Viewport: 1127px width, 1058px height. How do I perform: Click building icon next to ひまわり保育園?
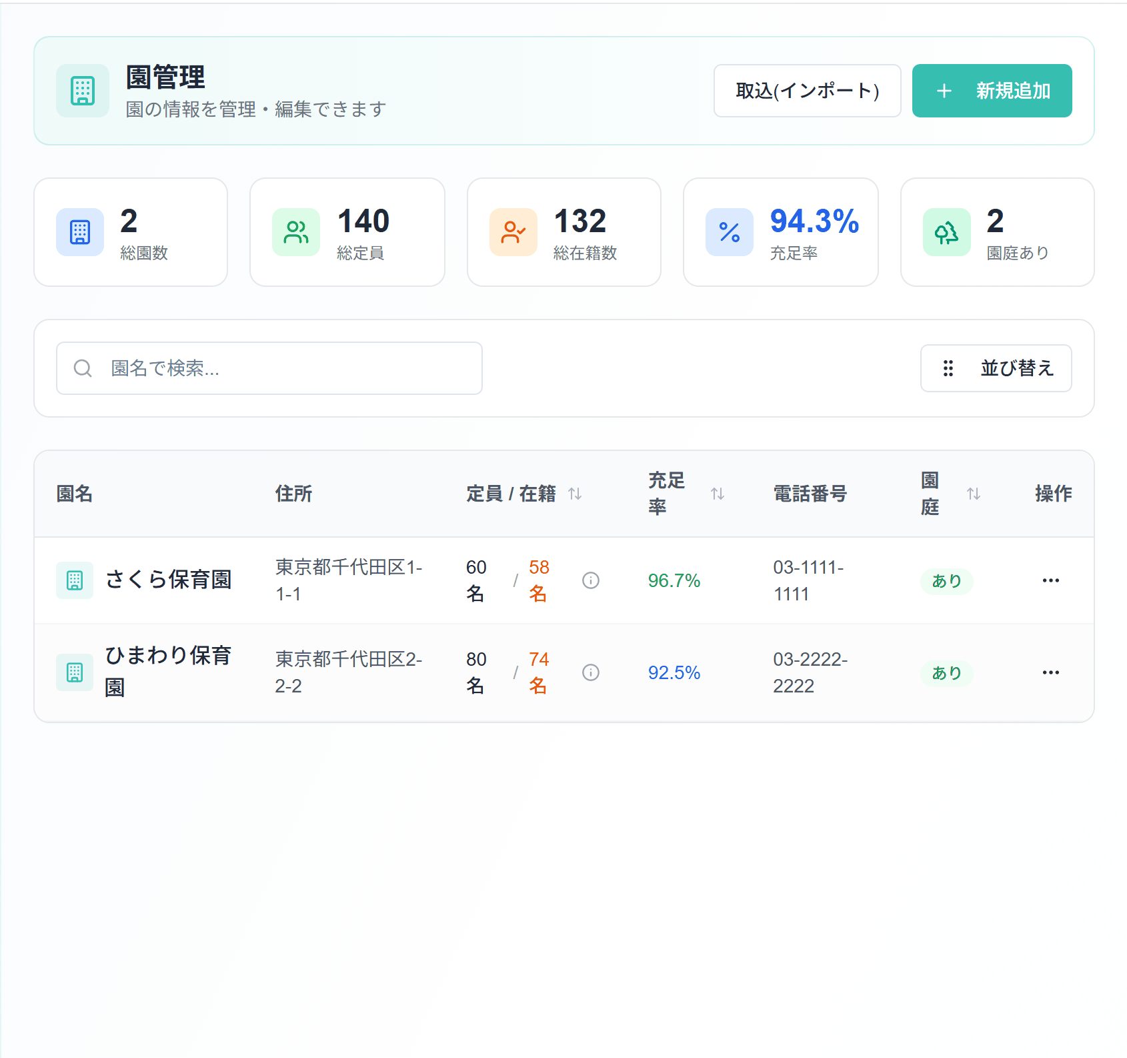[x=75, y=672]
